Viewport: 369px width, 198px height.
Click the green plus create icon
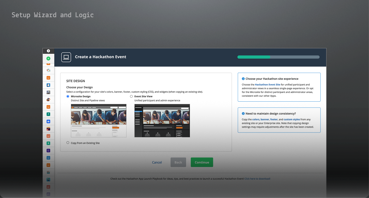point(48,58)
